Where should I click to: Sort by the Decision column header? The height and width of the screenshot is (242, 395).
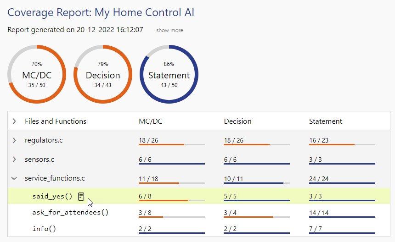[x=237, y=121]
